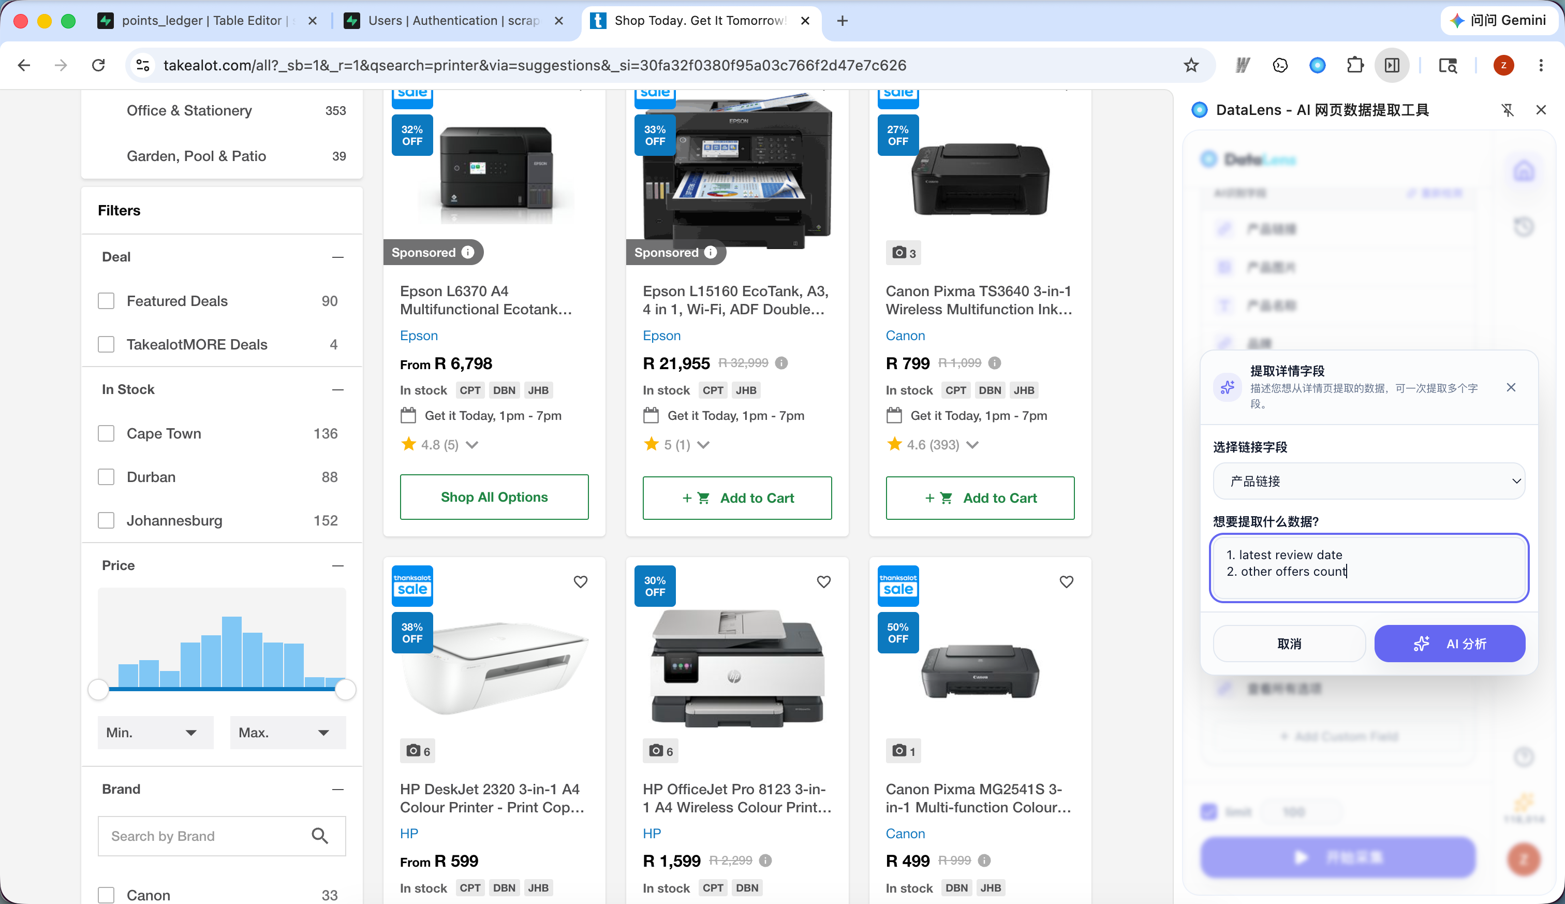Open the Epson brand link under L6370
Viewport: 1565px width, 904px height.
[x=419, y=336]
